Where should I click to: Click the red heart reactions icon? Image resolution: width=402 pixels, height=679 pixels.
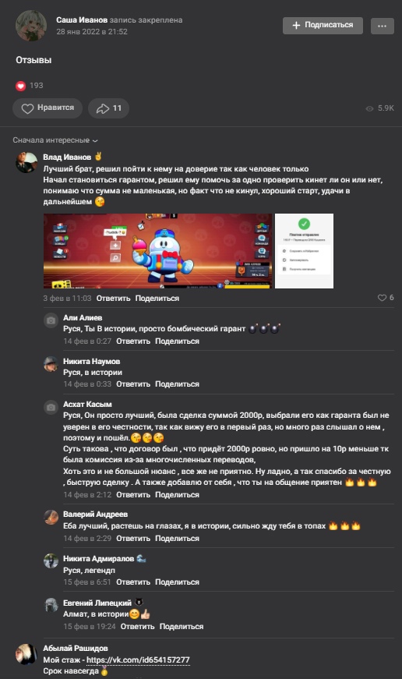pos(21,86)
